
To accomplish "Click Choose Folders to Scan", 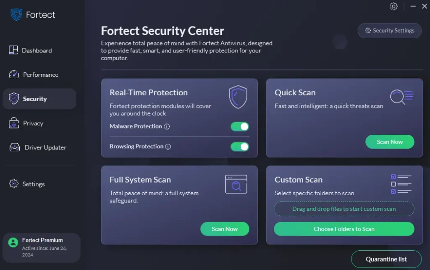I will [x=344, y=229].
